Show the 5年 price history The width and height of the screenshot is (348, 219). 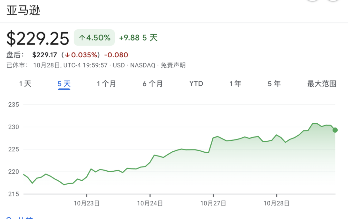click(x=274, y=84)
